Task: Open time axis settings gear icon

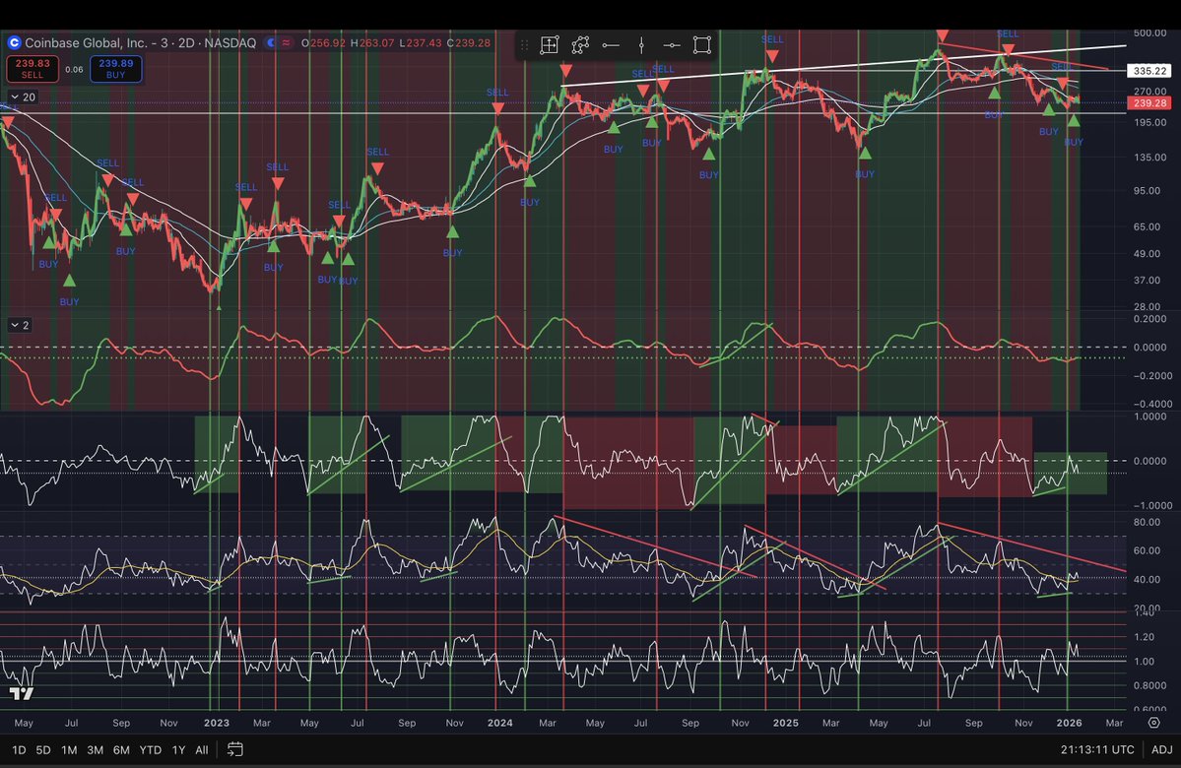Action: pyautogui.click(x=1153, y=723)
